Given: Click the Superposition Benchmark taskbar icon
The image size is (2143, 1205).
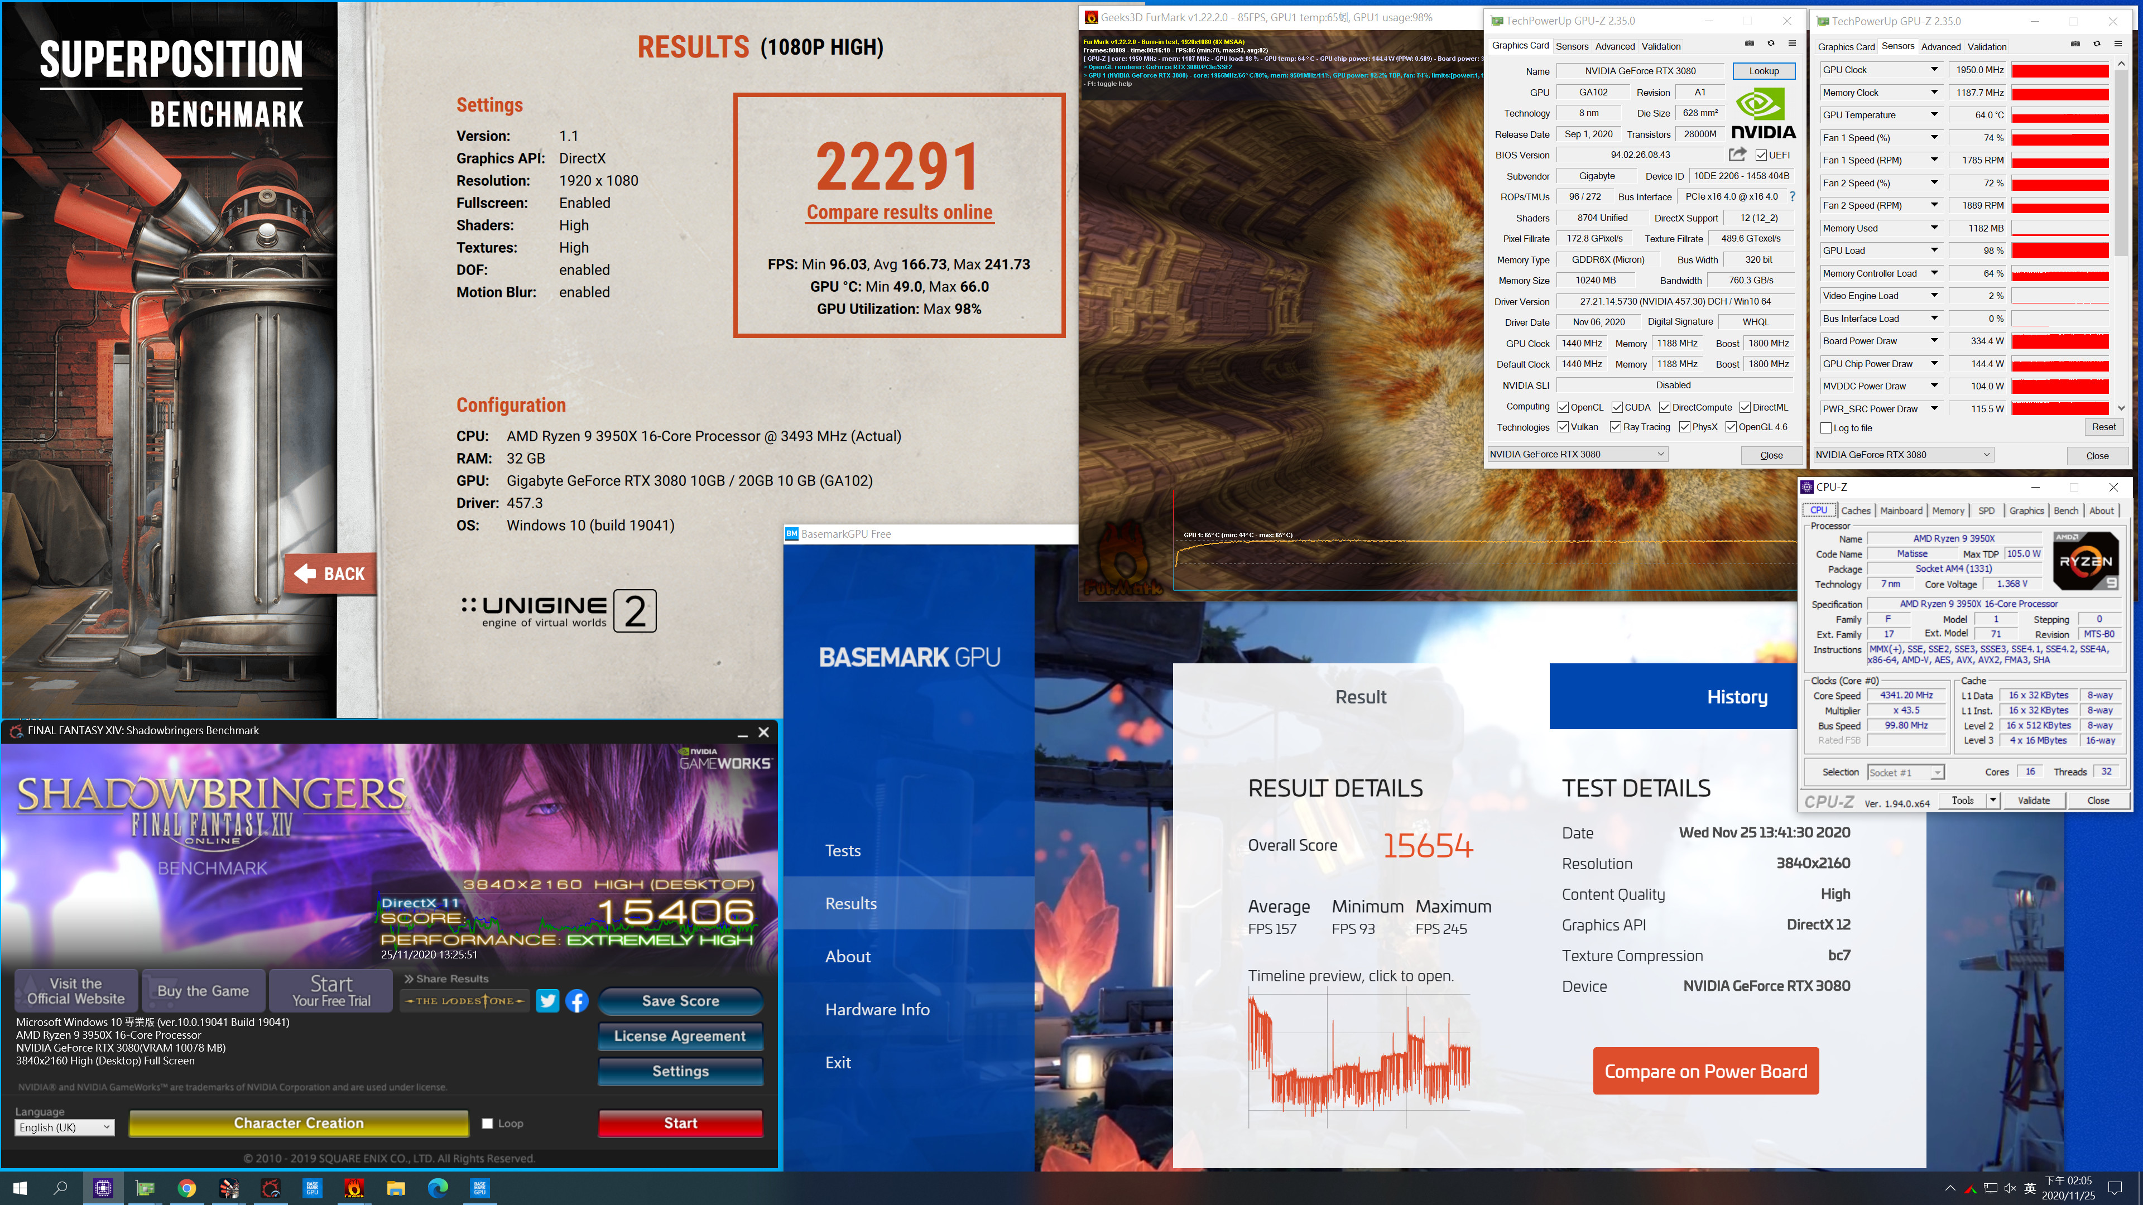Looking at the screenshot, I should click(x=229, y=1188).
